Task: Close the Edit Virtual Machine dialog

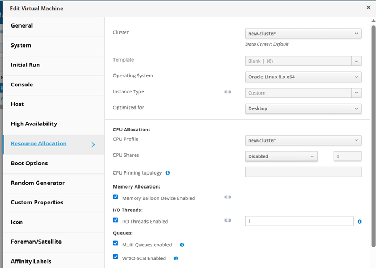Action: pyautogui.click(x=368, y=8)
